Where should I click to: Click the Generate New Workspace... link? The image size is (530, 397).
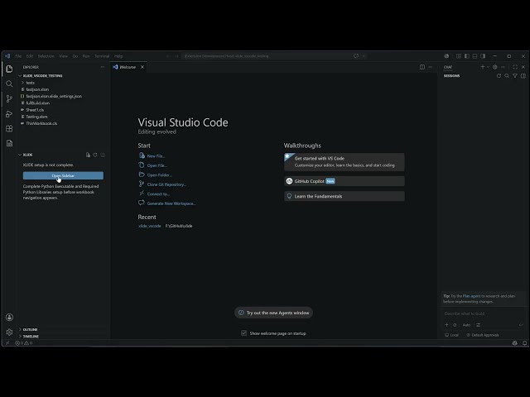tap(171, 203)
